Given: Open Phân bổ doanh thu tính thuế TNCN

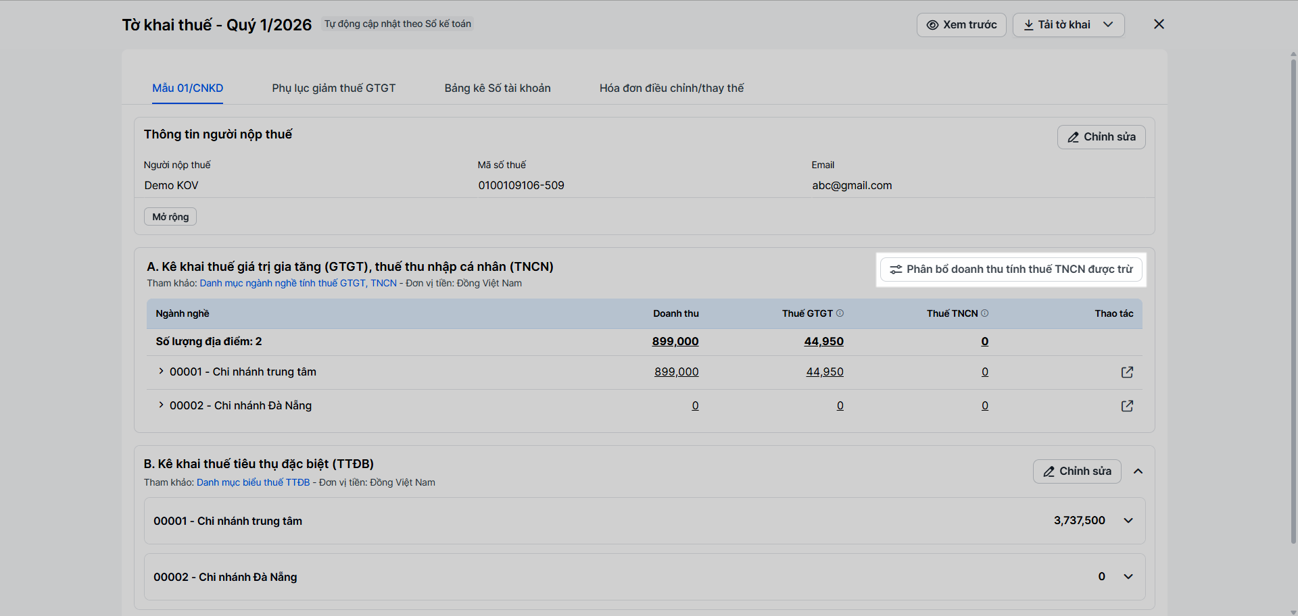Looking at the screenshot, I should pyautogui.click(x=1011, y=269).
